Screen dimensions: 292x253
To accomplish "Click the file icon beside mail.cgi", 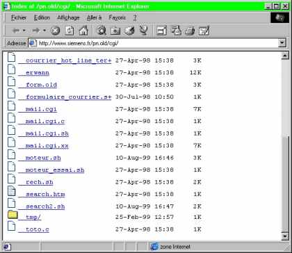I will coord(12,106).
